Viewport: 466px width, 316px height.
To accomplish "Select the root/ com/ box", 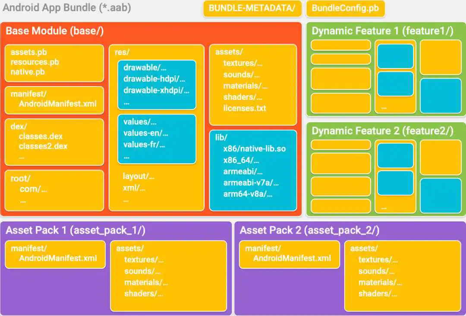I will pos(54,191).
